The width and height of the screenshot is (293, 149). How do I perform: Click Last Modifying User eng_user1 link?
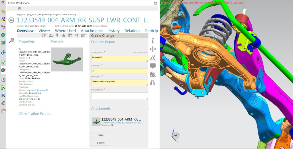coord(29,99)
